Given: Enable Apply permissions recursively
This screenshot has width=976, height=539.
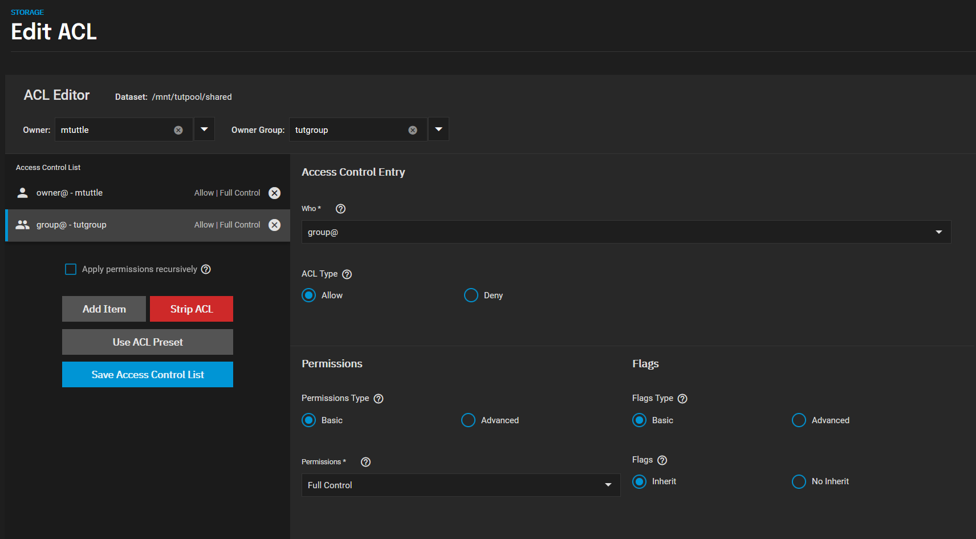Looking at the screenshot, I should 71,269.
